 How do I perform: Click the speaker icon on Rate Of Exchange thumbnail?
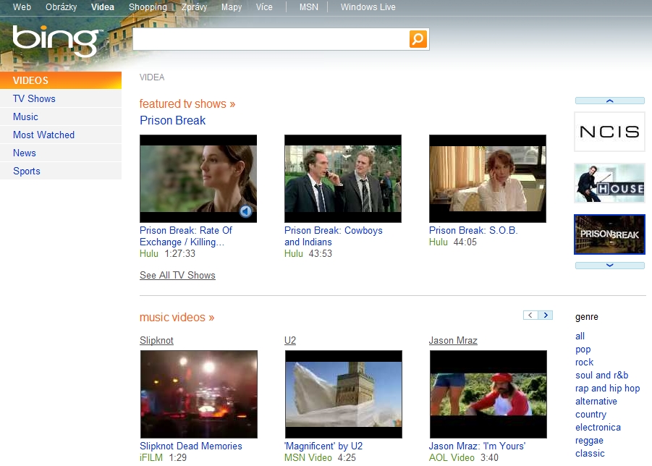tap(246, 211)
